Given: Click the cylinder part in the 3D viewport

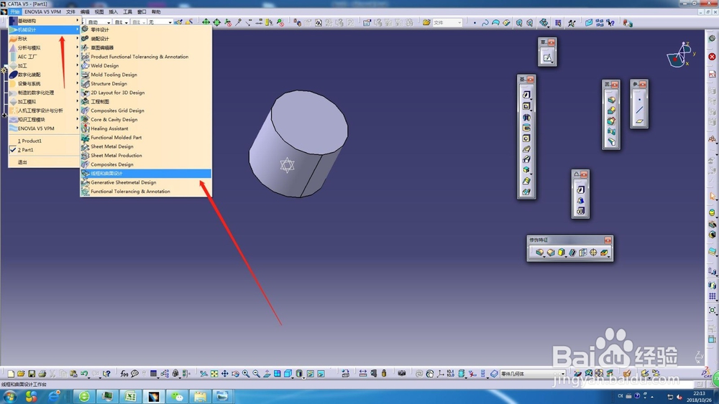Looking at the screenshot, I should point(298,144).
